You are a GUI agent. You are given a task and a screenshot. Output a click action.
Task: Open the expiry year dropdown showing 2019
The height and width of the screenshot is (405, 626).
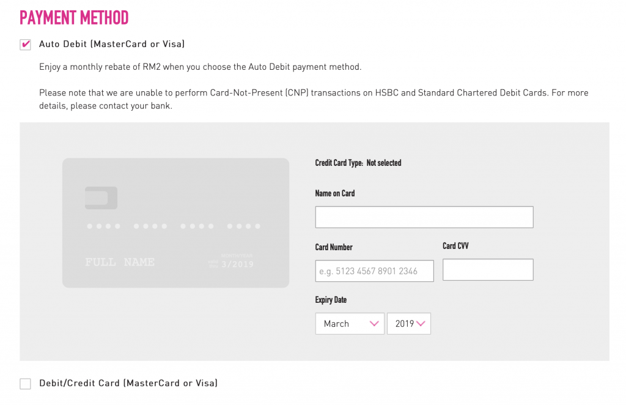(x=409, y=324)
